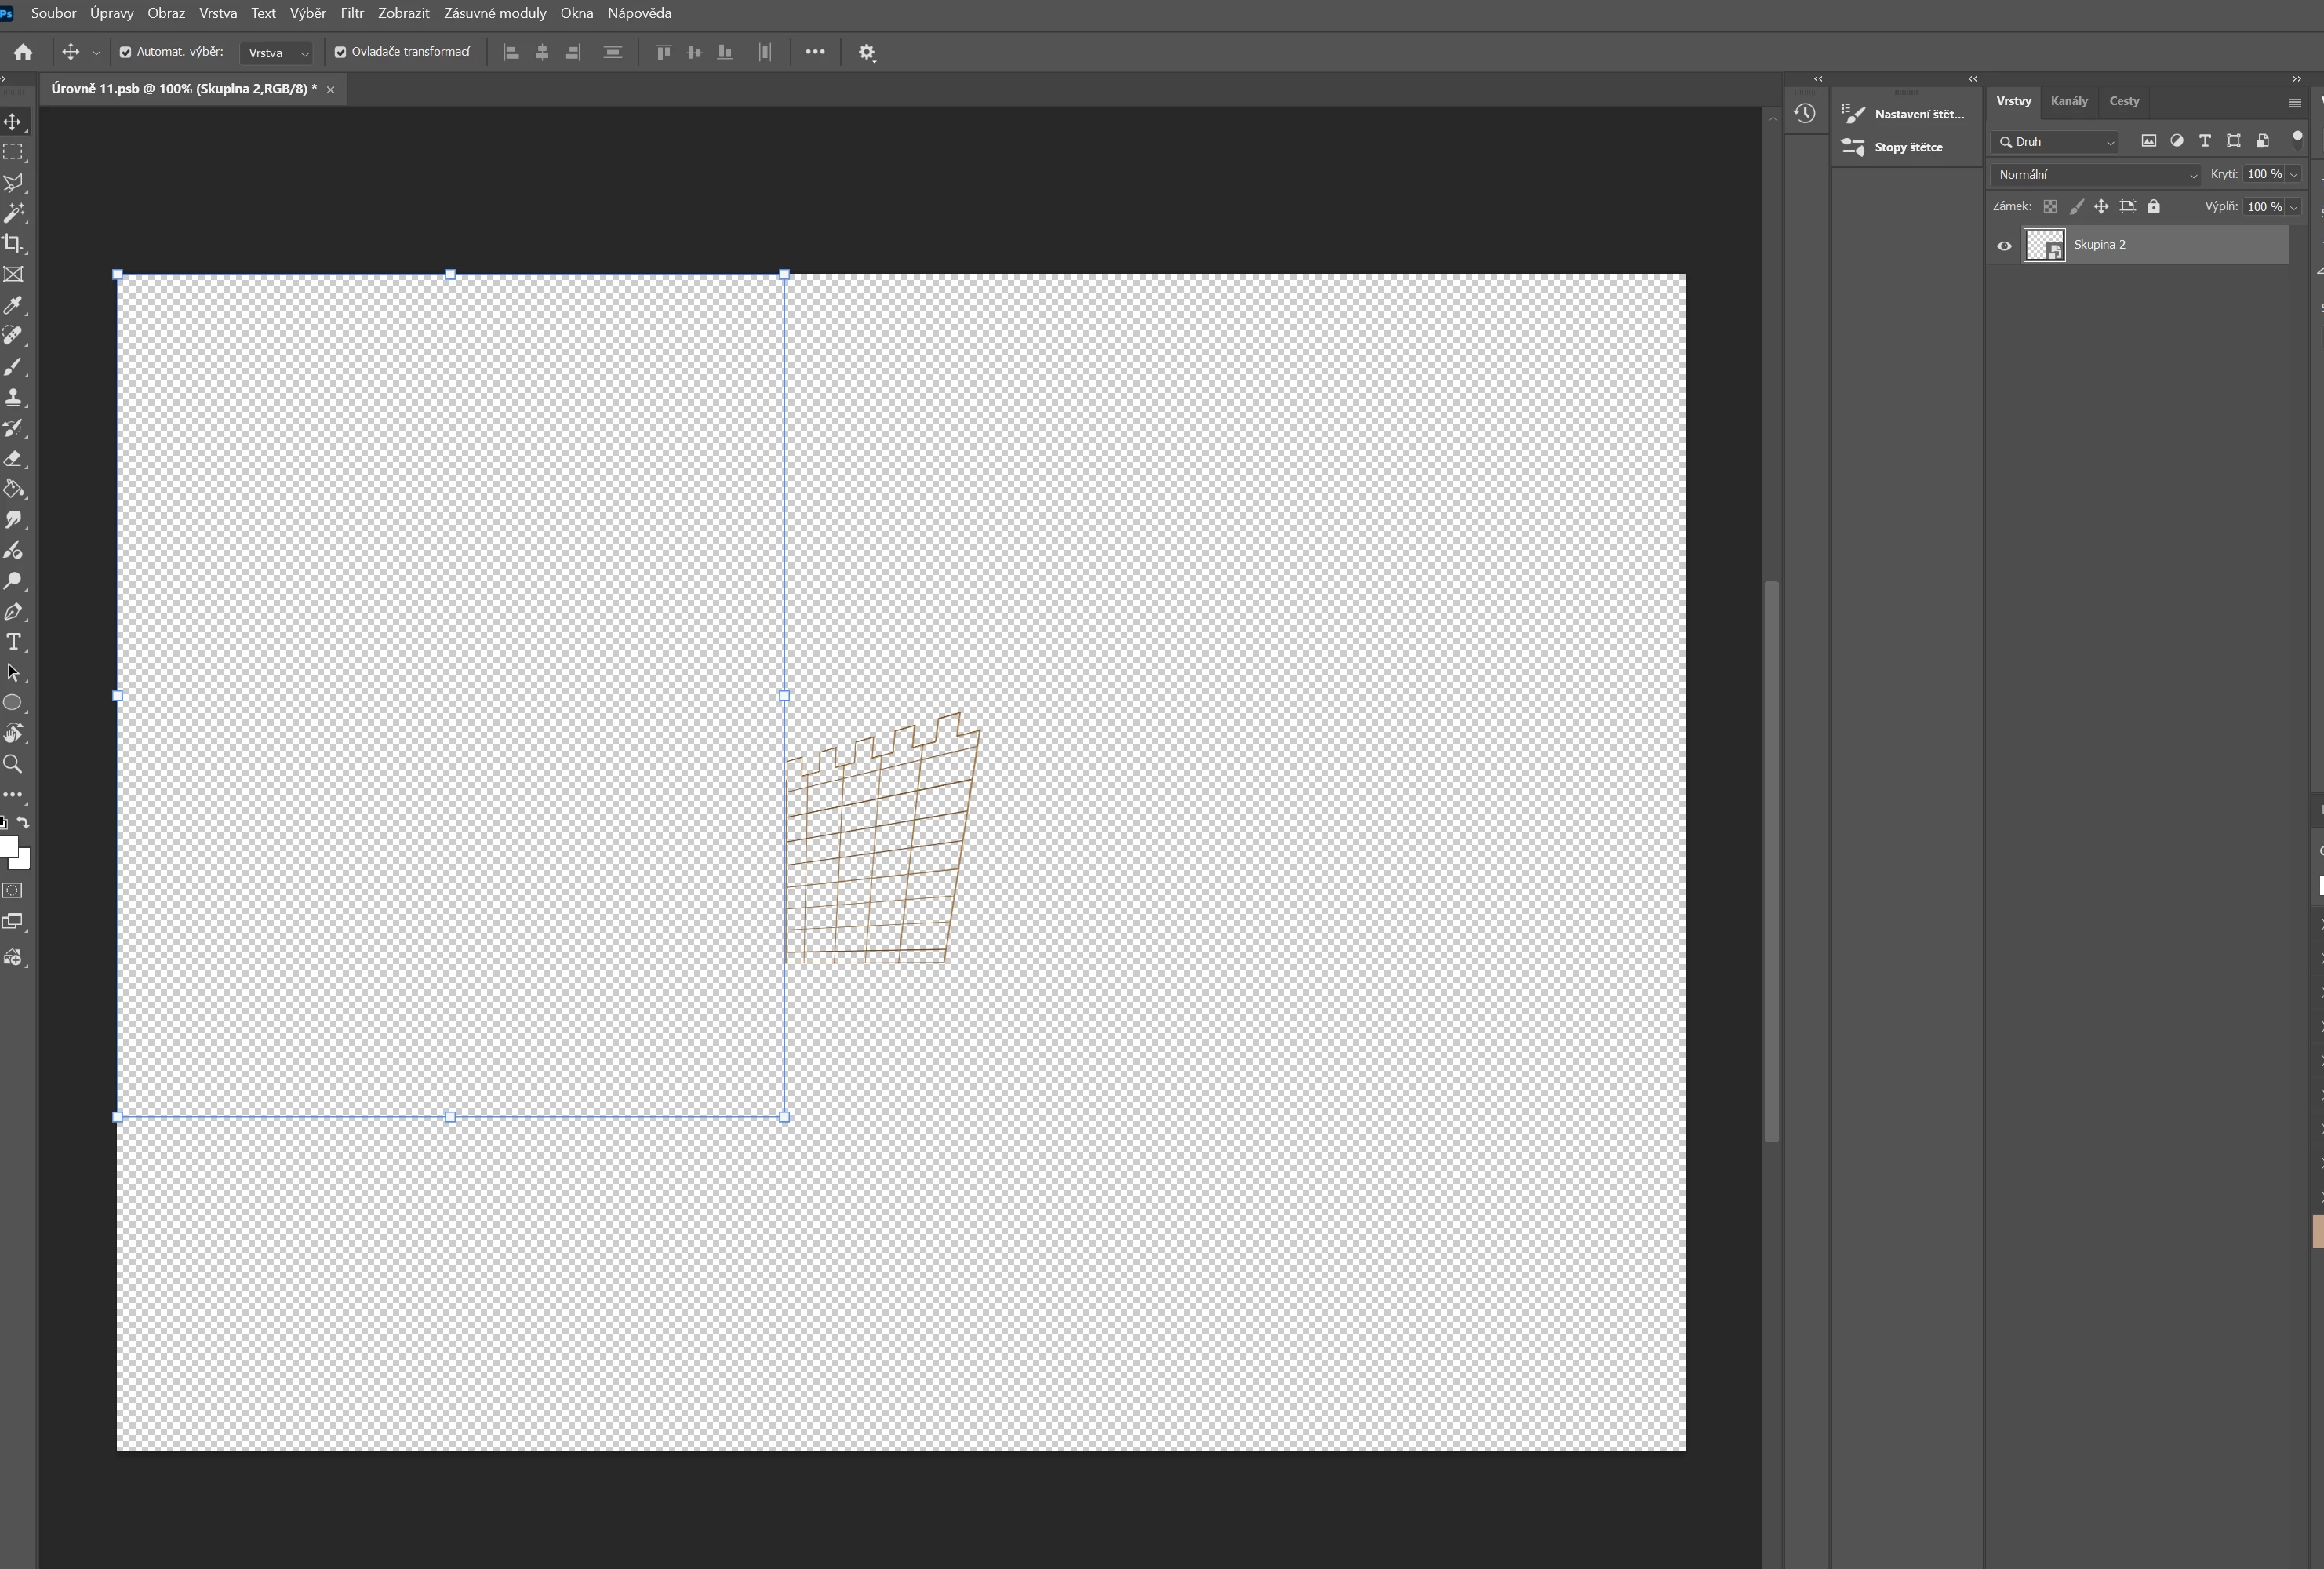Switch to the Cesty tab
Screen dimensions: 2324x1569
click(x=2124, y=101)
